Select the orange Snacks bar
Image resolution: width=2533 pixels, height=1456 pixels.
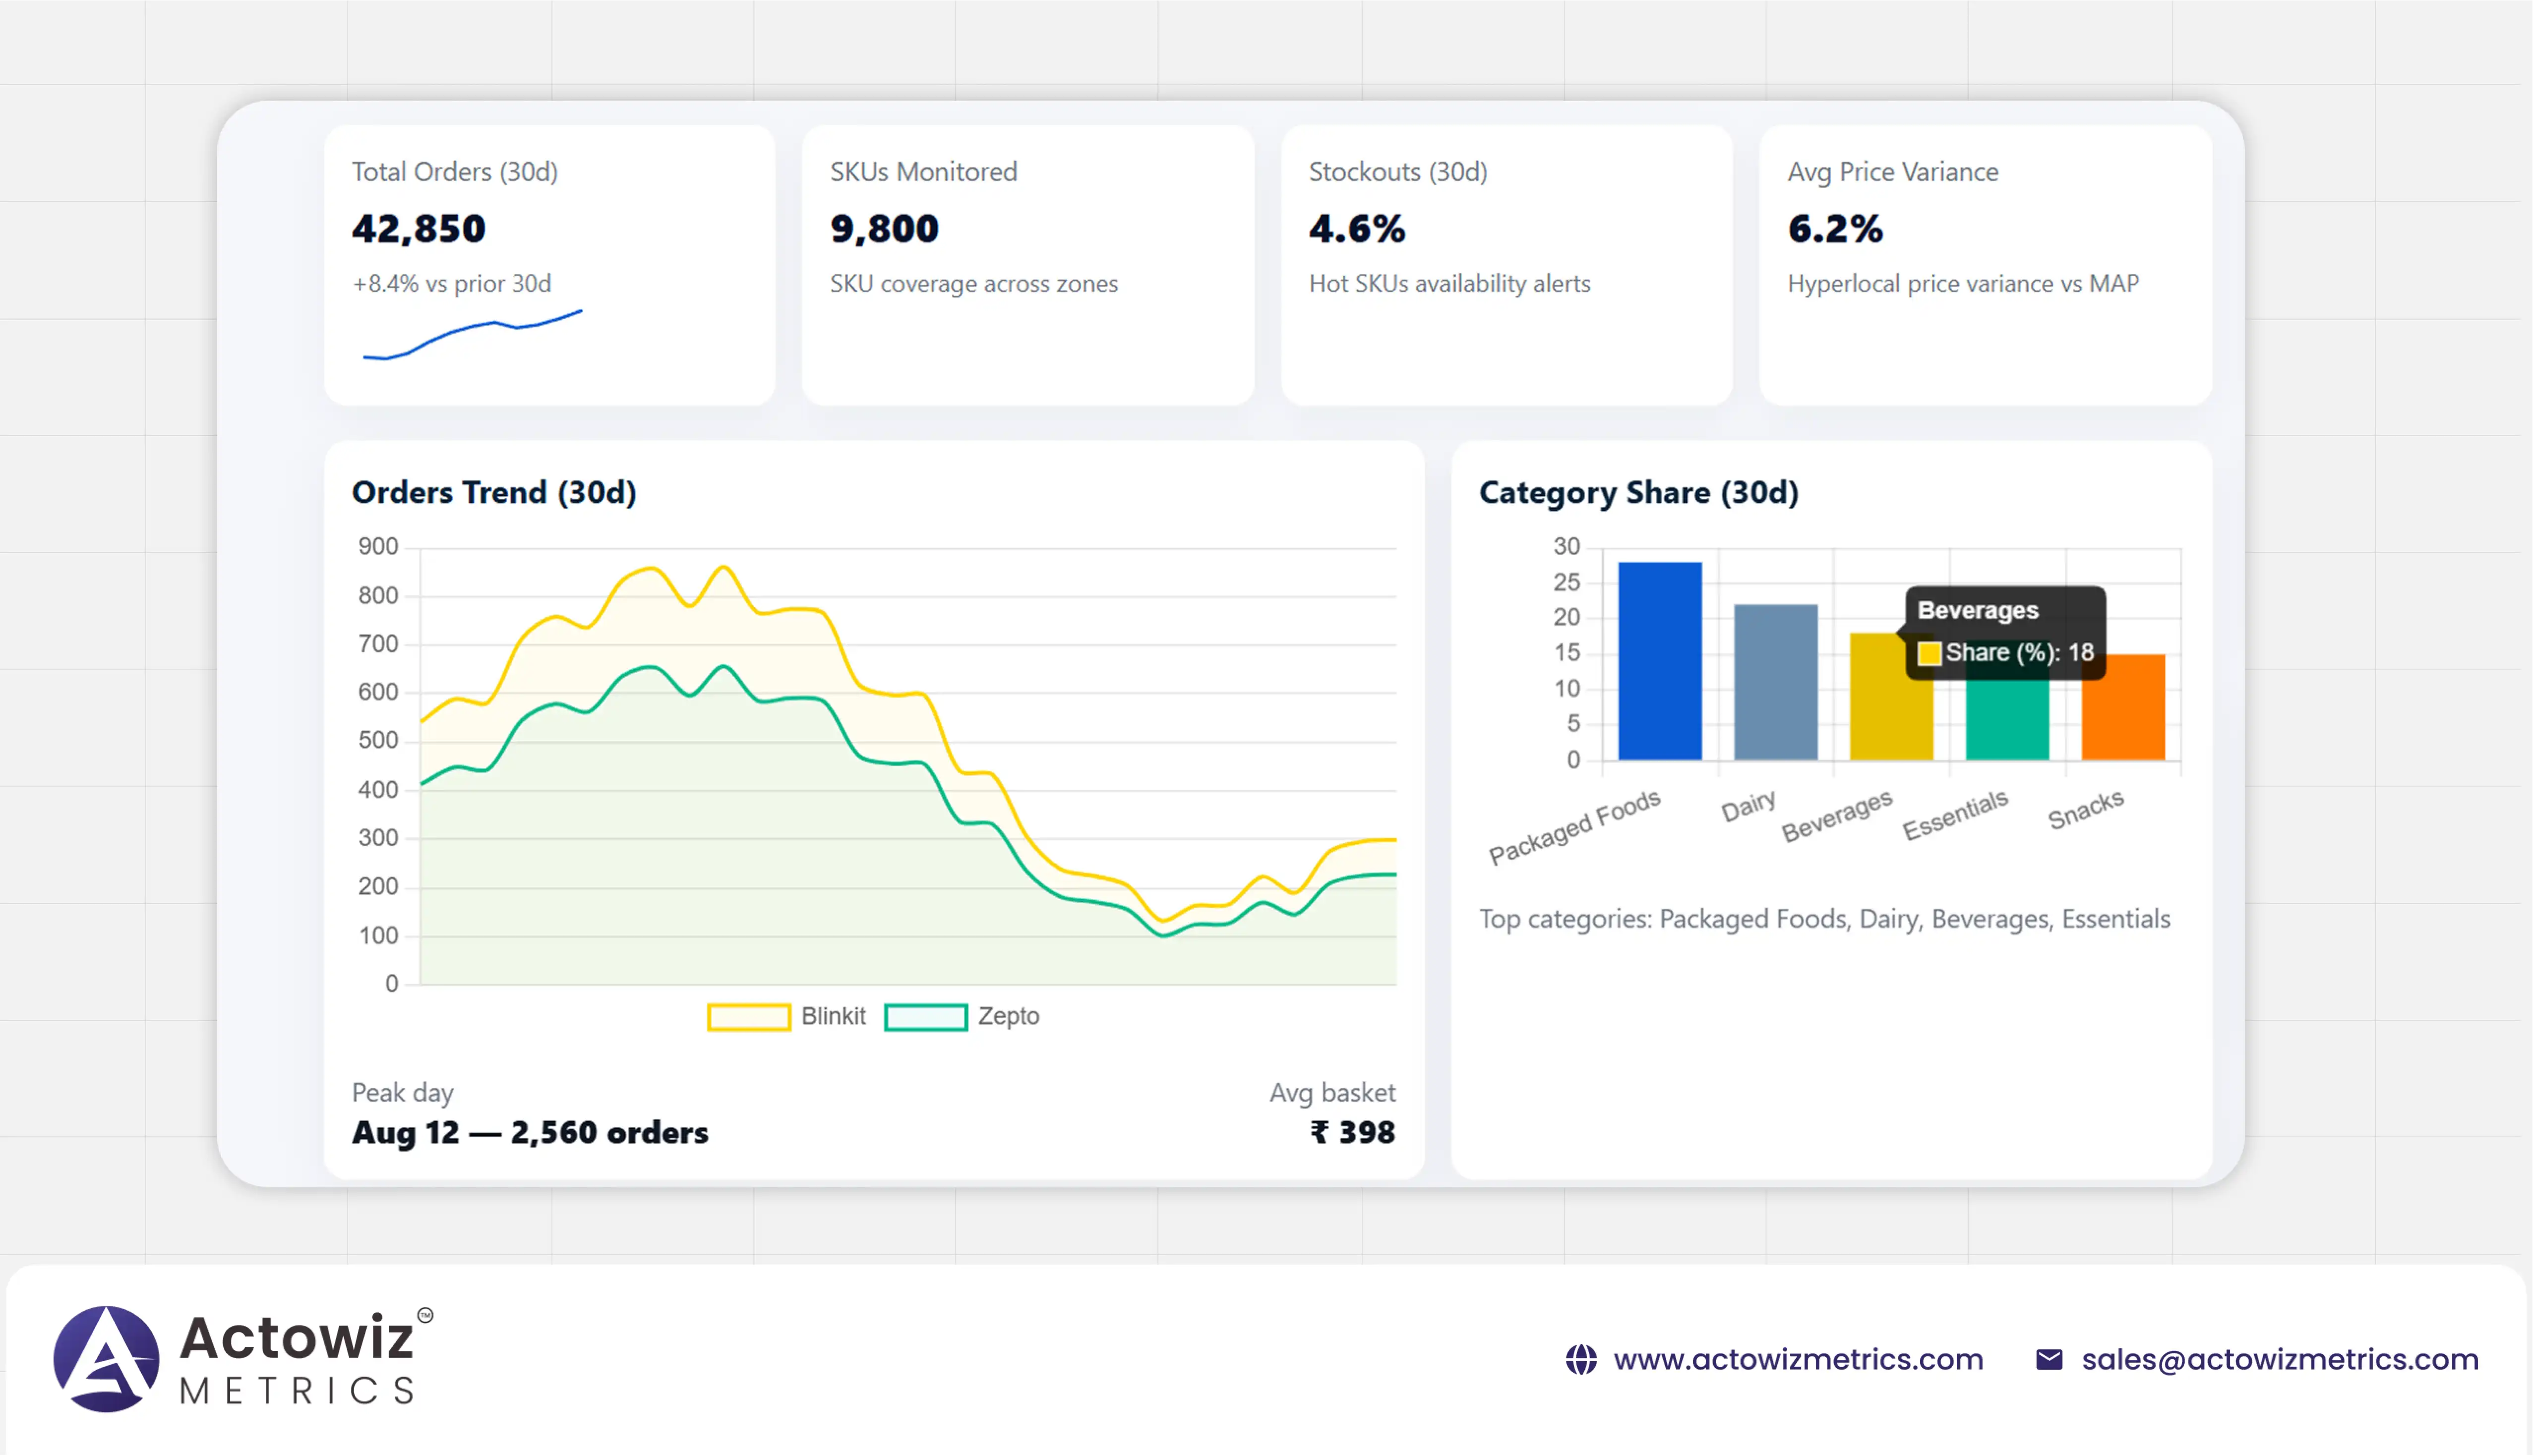point(2123,707)
